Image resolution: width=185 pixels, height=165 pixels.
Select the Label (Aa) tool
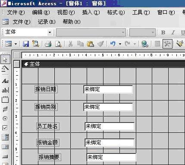click(x=6, y=81)
